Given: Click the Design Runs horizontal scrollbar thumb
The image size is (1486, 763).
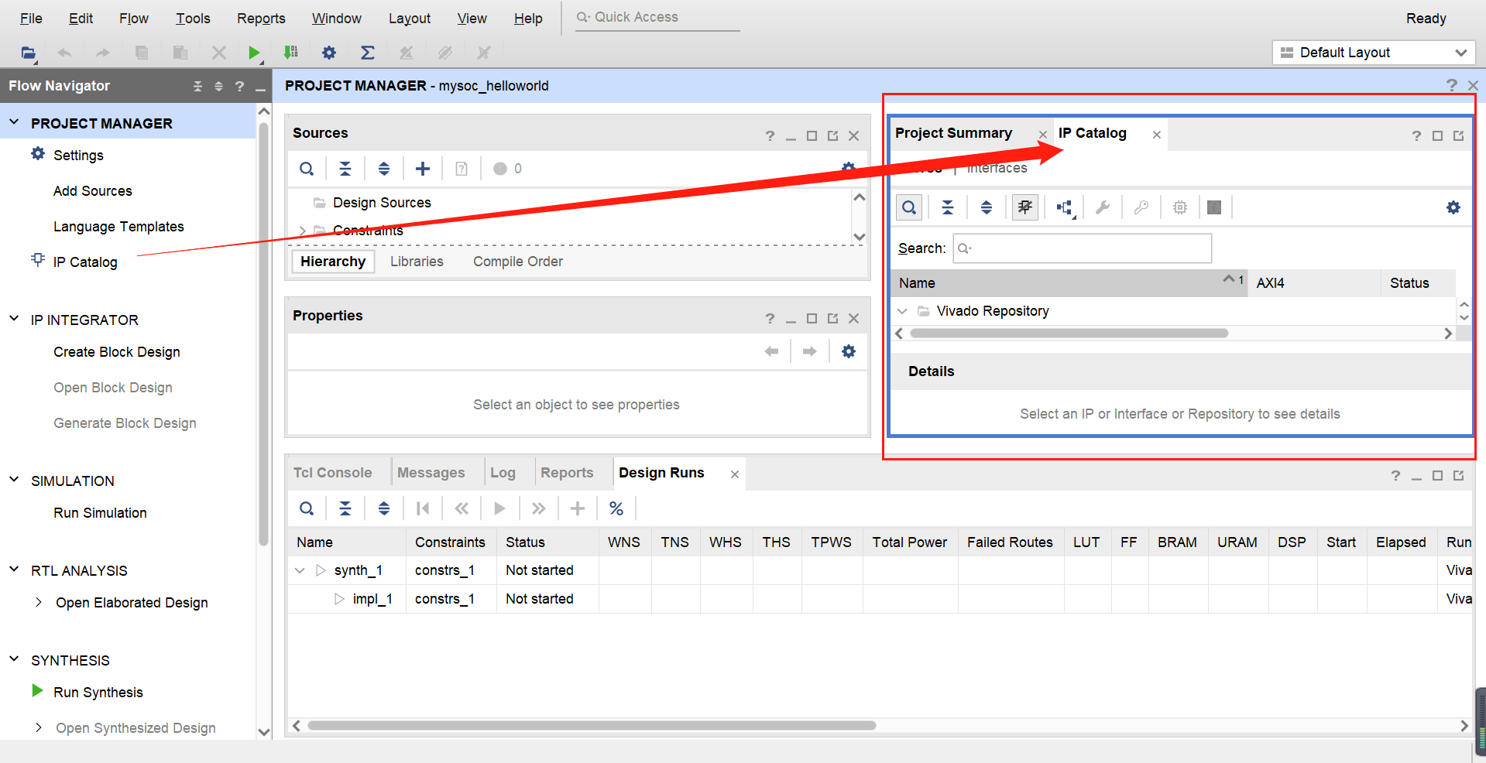Looking at the screenshot, I should pyautogui.click(x=592, y=726).
